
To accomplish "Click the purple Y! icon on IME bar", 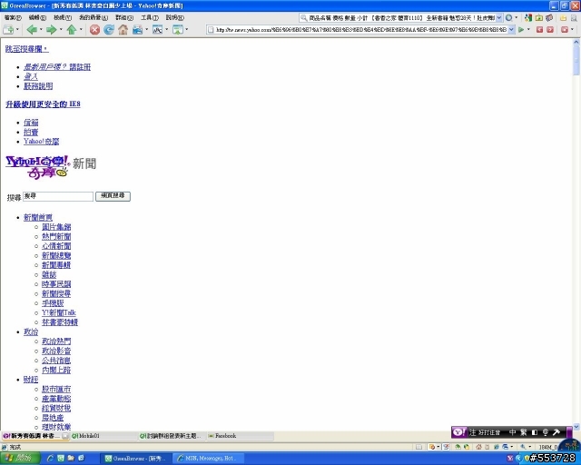I will [x=459, y=432].
